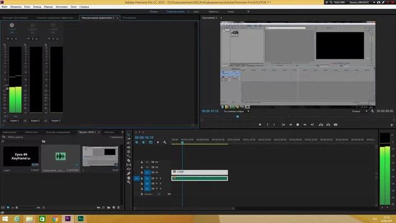
Task: Add a marker from the timeline header
Action: coord(158,142)
